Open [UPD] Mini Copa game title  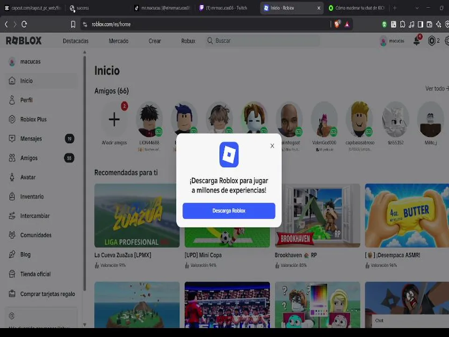click(203, 255)
